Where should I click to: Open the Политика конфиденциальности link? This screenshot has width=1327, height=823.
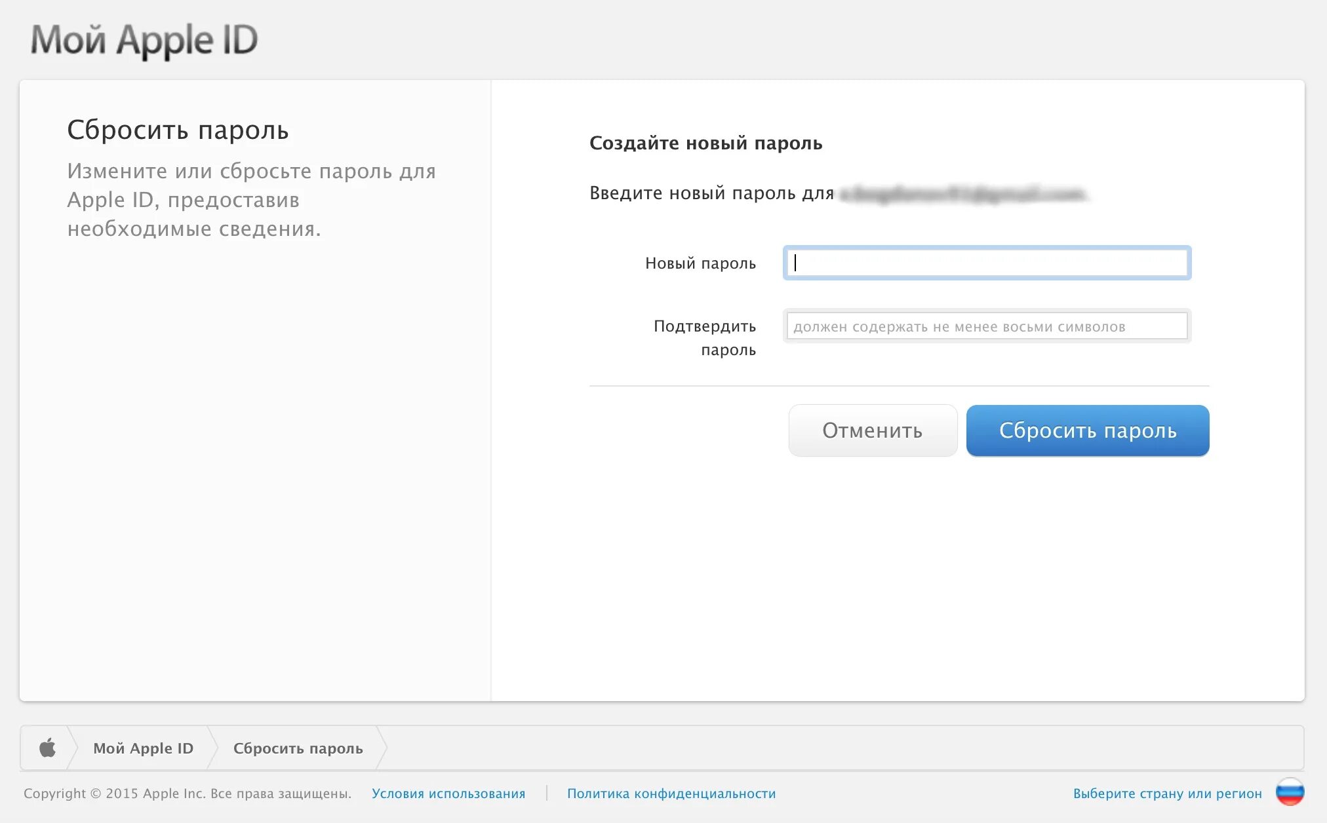pyautogui.click(x=671, y=793)
